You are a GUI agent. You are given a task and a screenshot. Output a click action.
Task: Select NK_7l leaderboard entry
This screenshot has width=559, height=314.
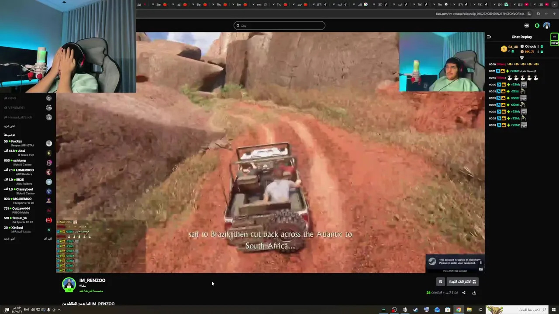pos(532,51)
